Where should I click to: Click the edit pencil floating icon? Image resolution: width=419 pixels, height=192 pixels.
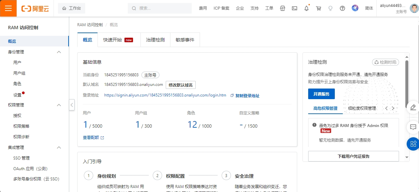(x=413, y=107)
